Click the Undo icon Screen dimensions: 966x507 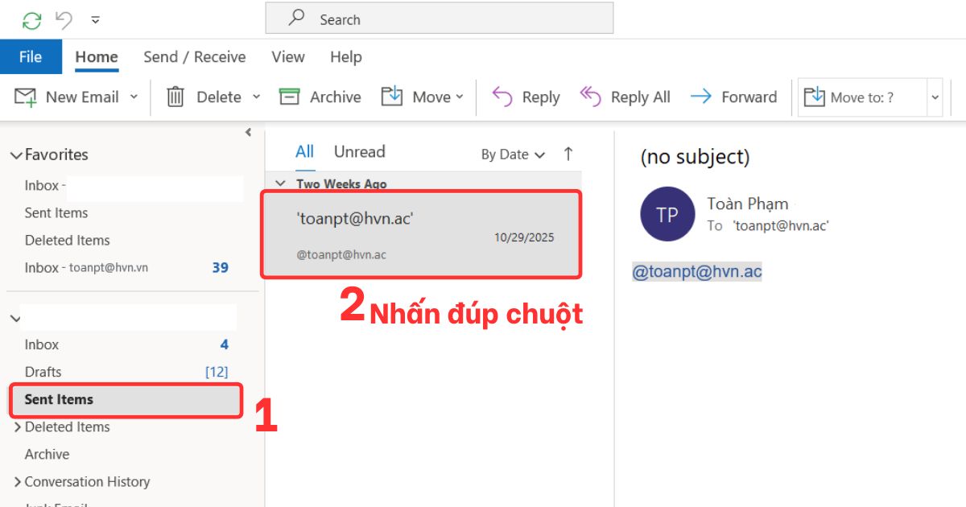tap(62, 19)
